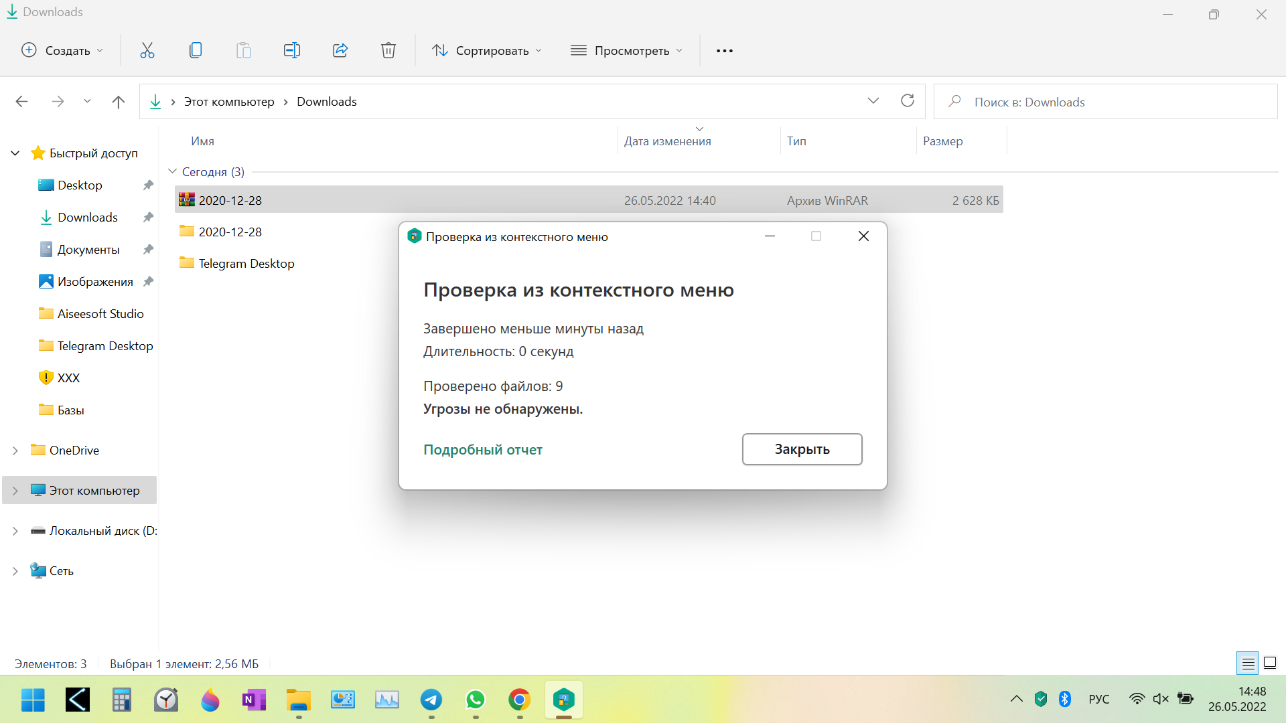Open Google Chrome from the taskbar
The image size is (1286, 723).
pos(520,700)
